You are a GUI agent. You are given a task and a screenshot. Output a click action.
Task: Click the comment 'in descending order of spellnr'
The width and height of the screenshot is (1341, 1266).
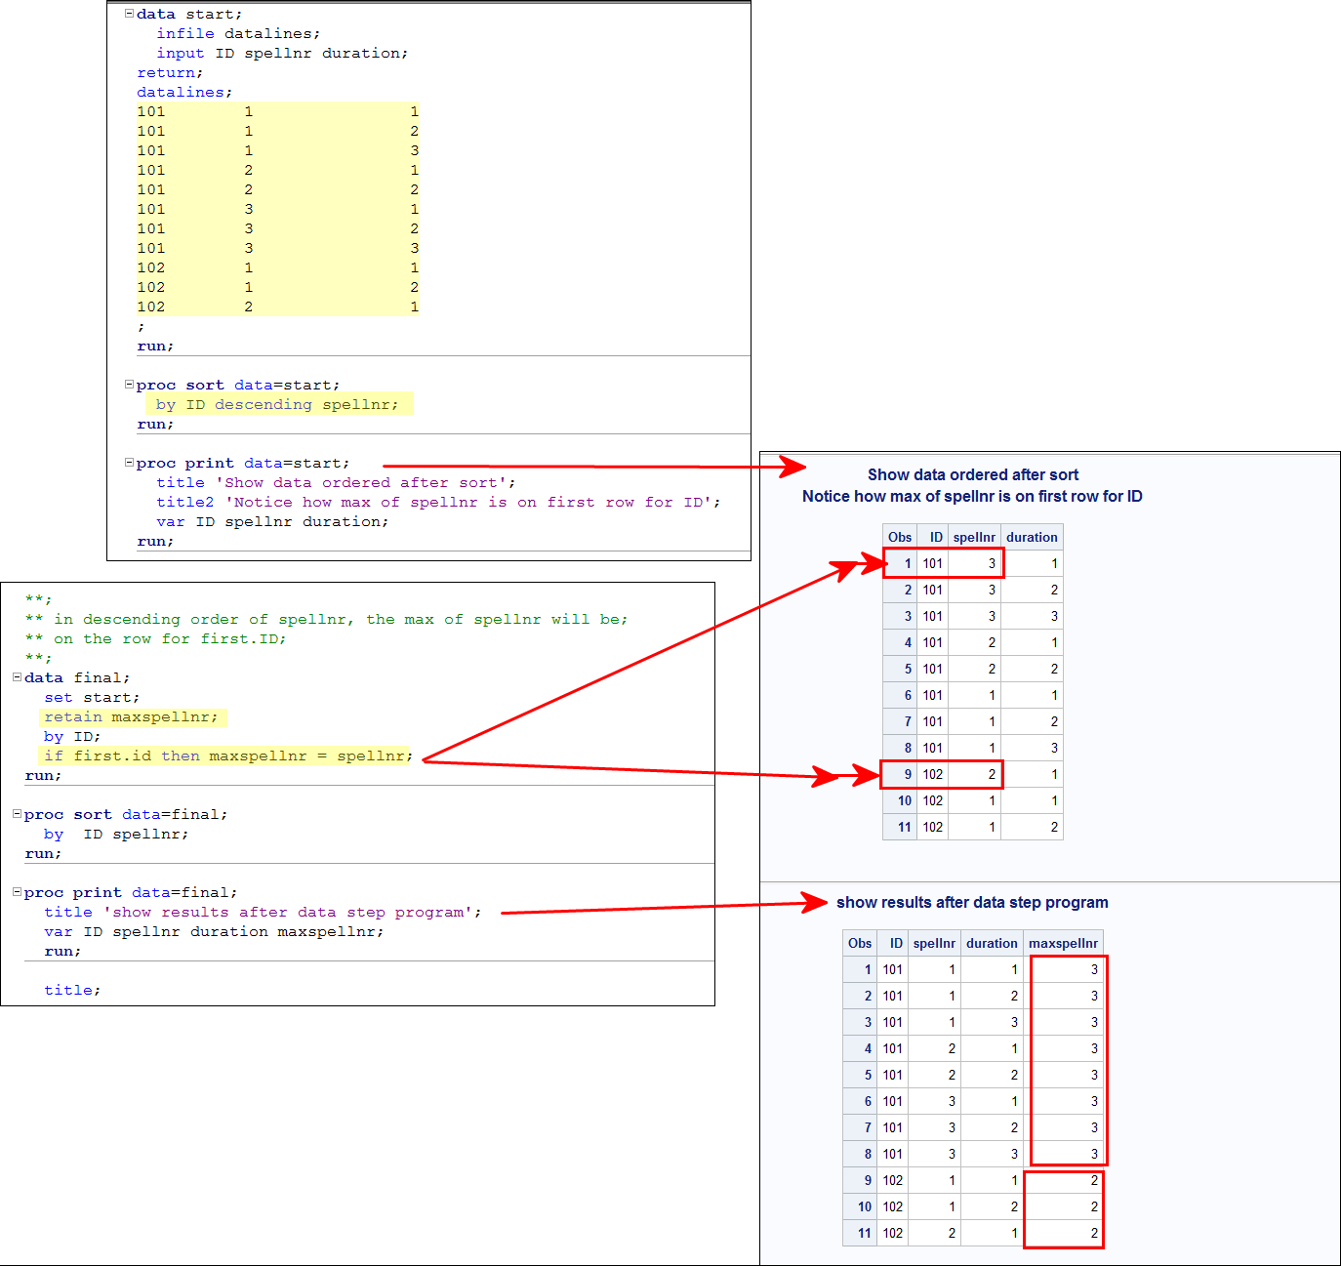click(326, 620)
